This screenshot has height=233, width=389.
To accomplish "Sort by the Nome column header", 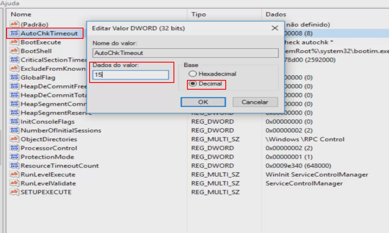I will 21,14.
